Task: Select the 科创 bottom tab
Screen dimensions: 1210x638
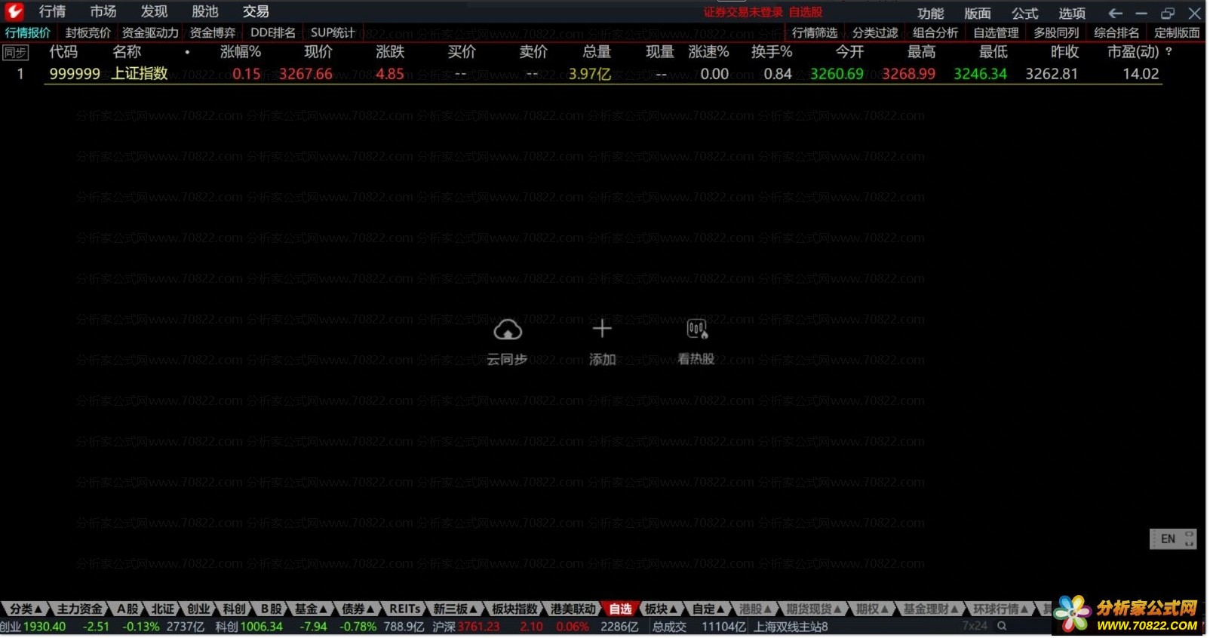Action: [x=235, y=609]
